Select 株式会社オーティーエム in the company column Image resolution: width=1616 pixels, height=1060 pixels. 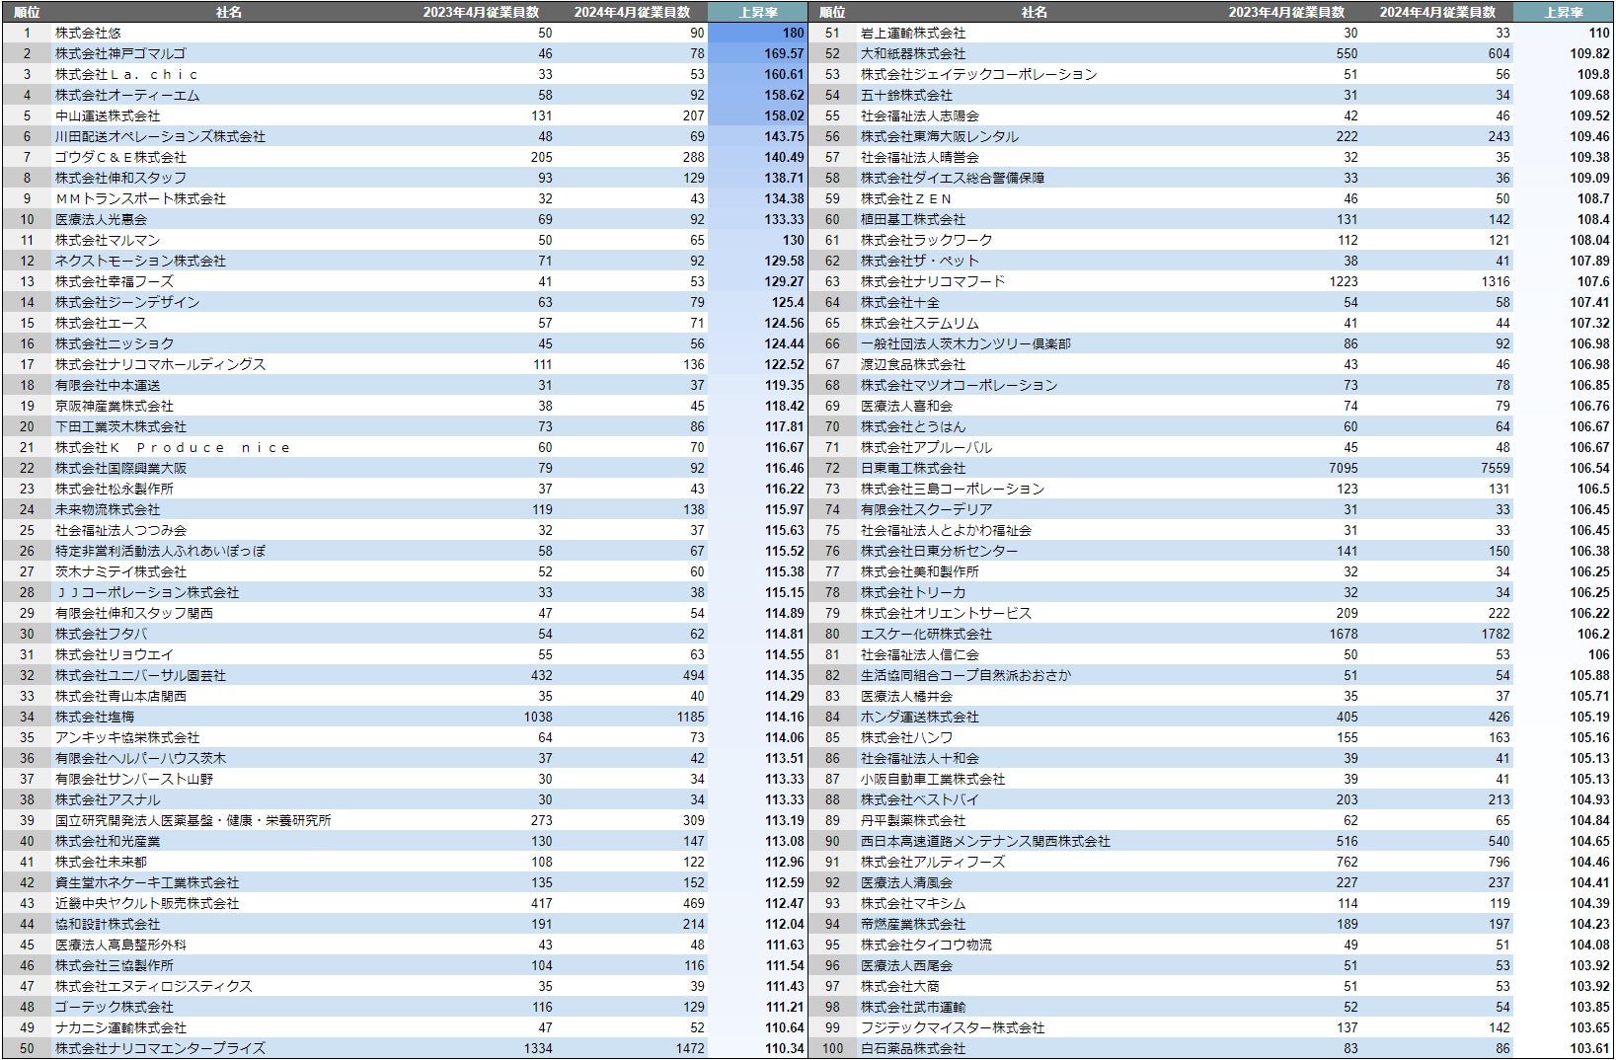point(127,95)
